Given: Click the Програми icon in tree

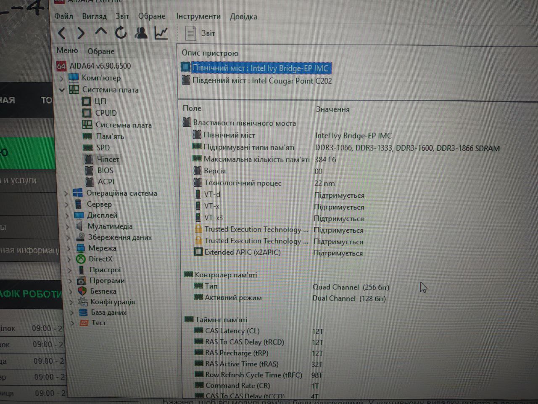Looking at the screenshot, I should coord(82,281).
